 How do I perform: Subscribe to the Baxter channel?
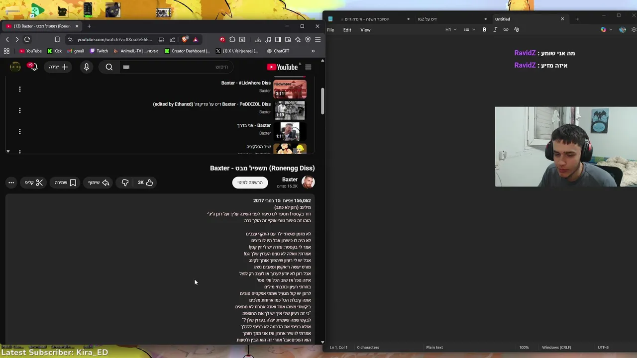pos(250,182)
